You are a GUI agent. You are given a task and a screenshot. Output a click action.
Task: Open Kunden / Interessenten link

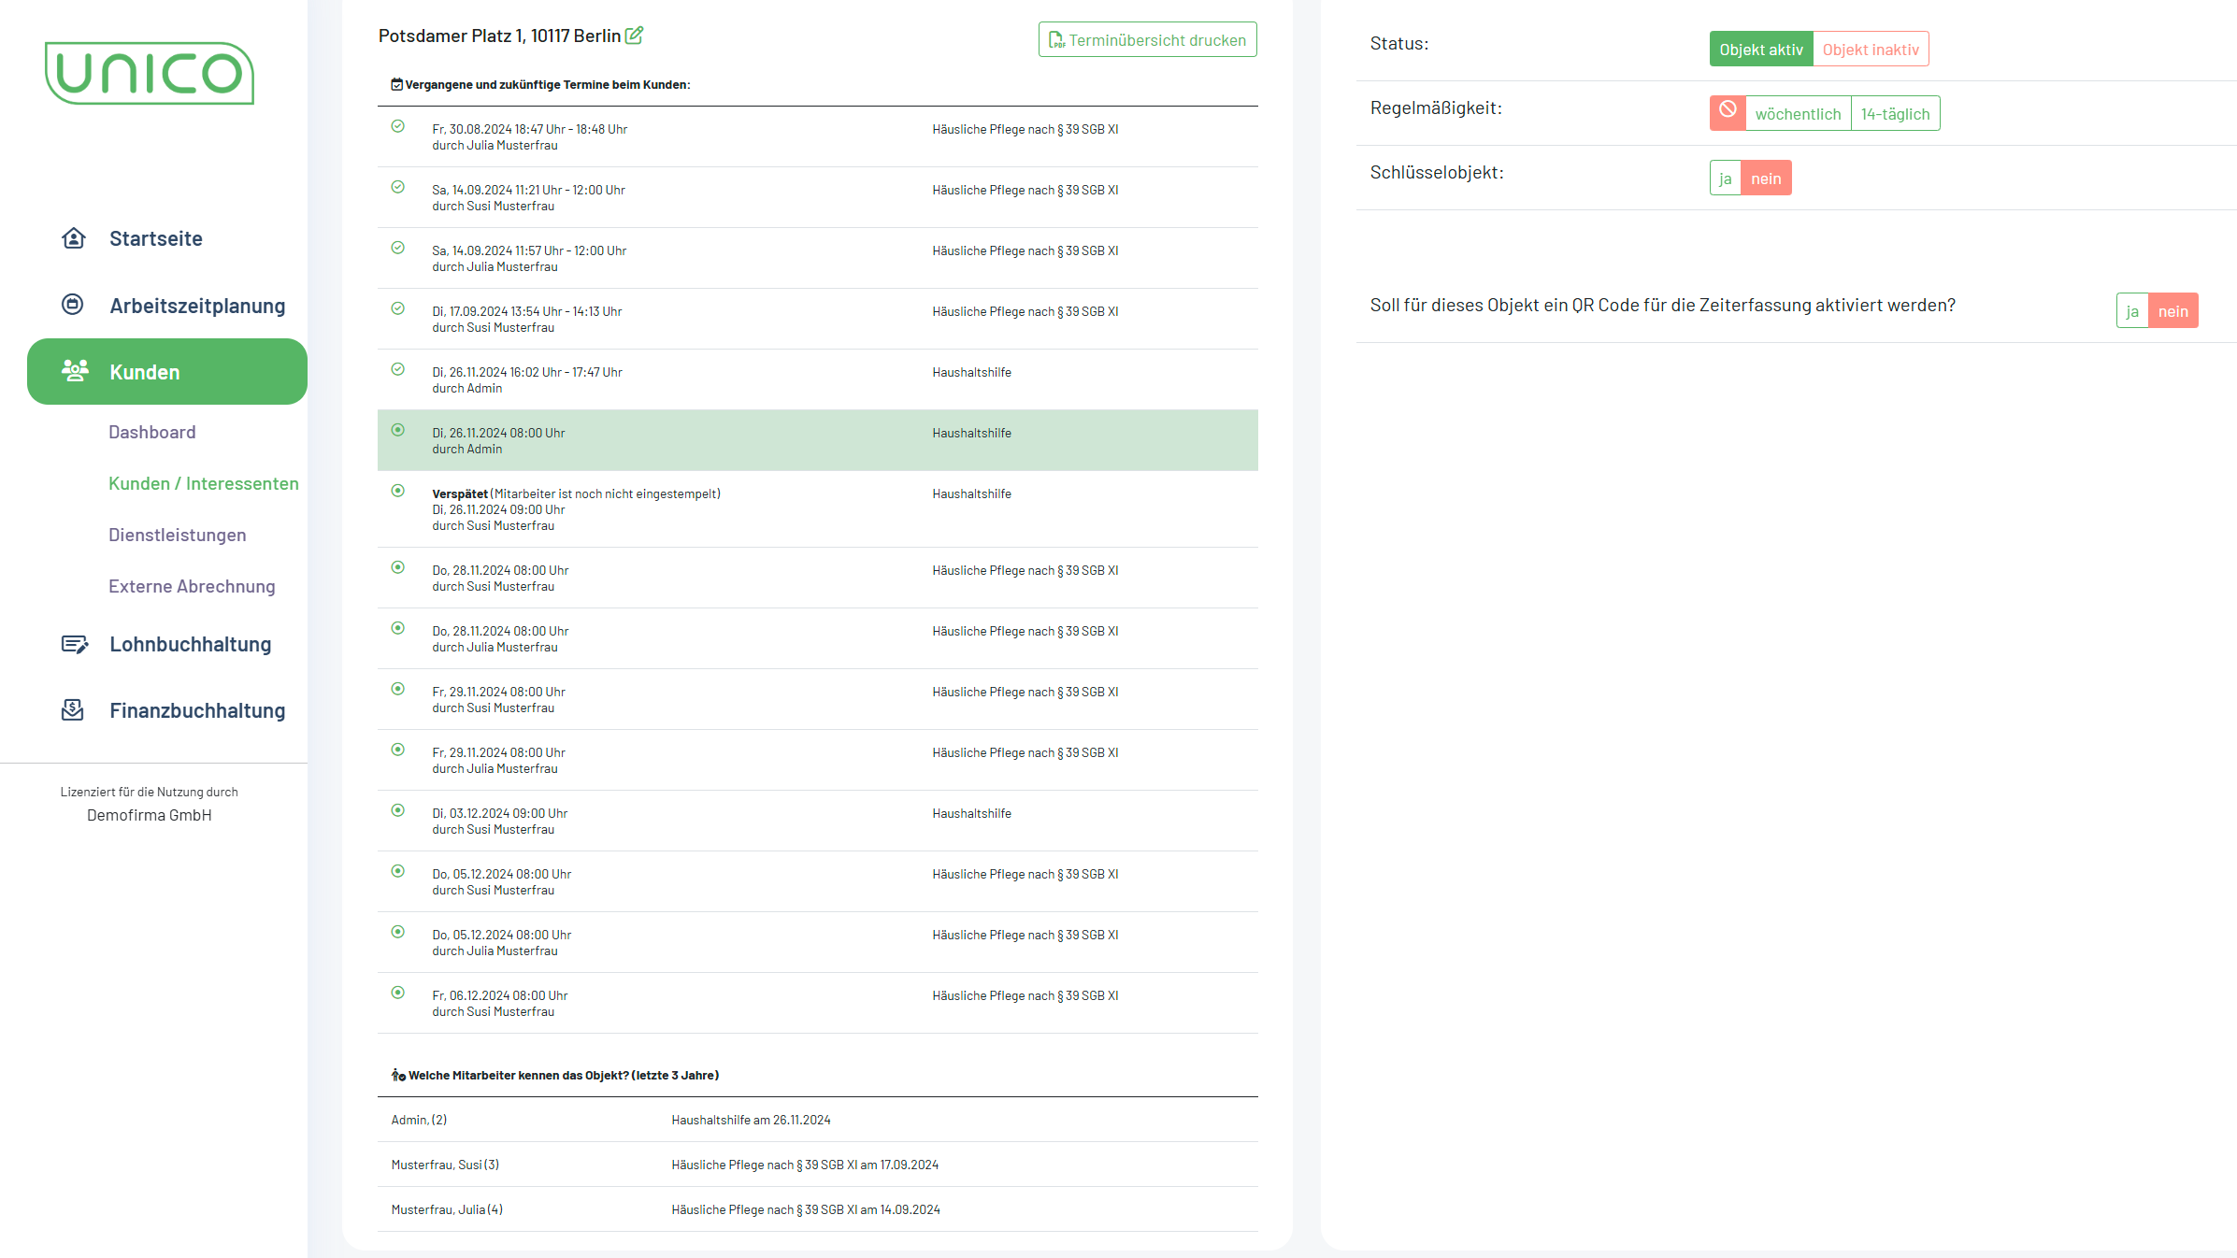(x=204, y=483)
